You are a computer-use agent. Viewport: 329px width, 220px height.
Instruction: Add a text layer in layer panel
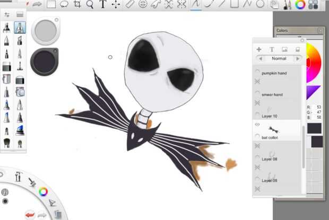coord(272,49)
